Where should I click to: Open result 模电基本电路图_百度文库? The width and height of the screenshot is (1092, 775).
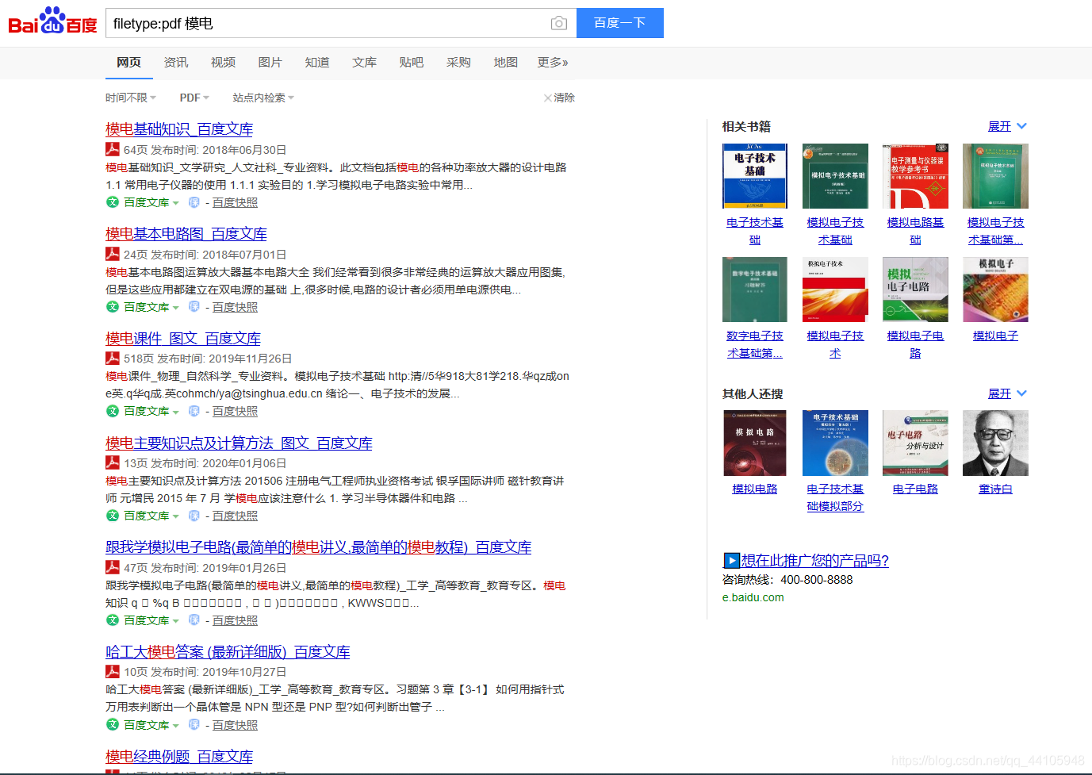(186, 234)
